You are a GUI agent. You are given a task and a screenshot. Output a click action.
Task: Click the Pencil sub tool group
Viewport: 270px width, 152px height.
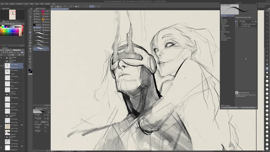point(37,11)
